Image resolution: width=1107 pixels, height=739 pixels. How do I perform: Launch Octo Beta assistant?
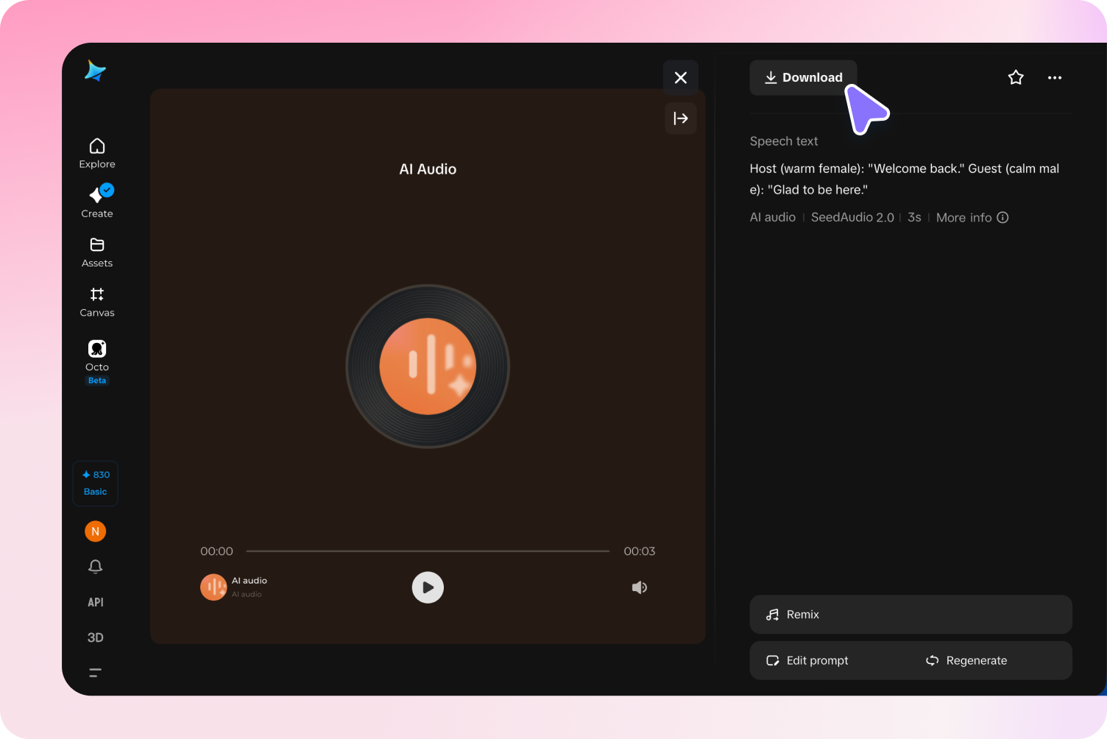click(x=97, y=361)
